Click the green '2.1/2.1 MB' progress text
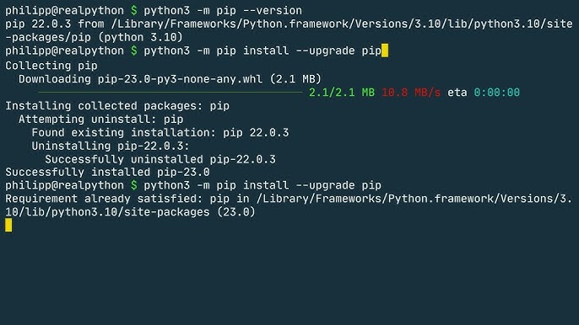 click(x=342, y=92)
